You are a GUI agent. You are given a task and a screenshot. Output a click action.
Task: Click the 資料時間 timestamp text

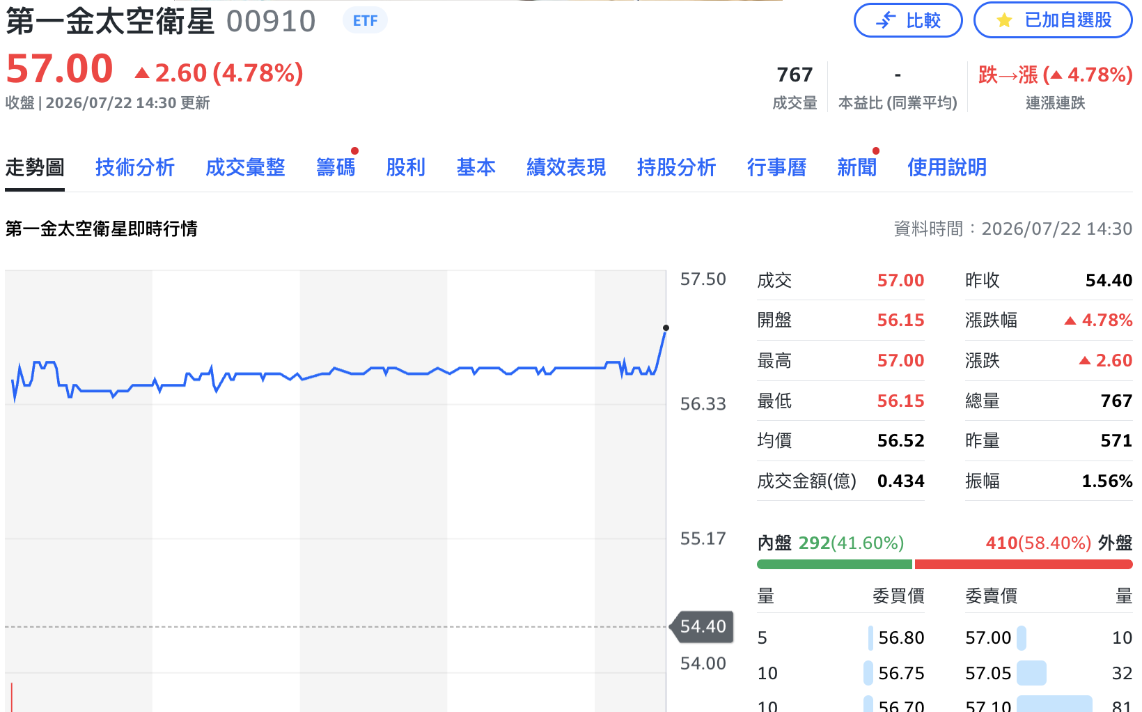(1013, 229)
